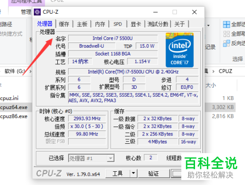Expand the 工具 button dropdown arrow
The height and width of the screenshot is (185, 245).
(x=133, y=173)
